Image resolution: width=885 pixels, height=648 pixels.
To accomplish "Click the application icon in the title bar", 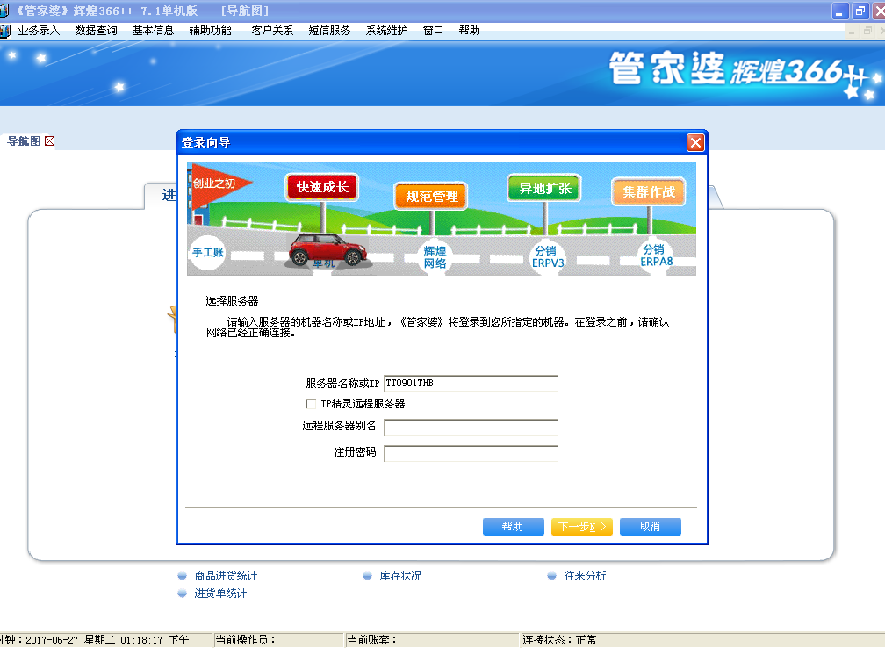I will click(x=4, y=11).
